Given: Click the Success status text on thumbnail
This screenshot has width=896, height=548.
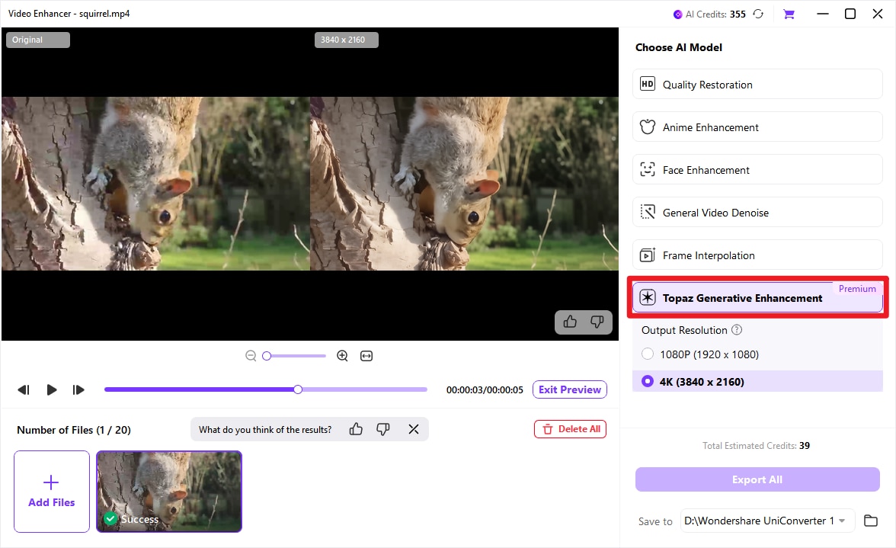Looking at the screenshot, I should (x=139, y=520).
